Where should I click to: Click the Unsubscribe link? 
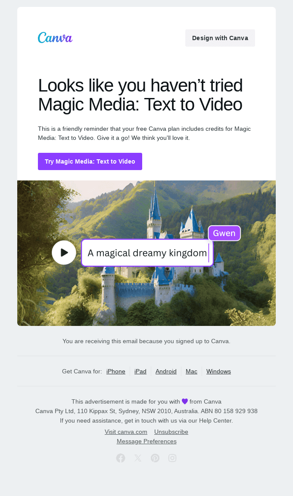[171, 432]
